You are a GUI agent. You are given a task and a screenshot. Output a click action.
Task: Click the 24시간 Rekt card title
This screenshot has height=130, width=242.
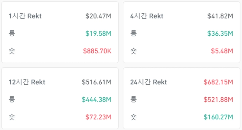(148, 82)
